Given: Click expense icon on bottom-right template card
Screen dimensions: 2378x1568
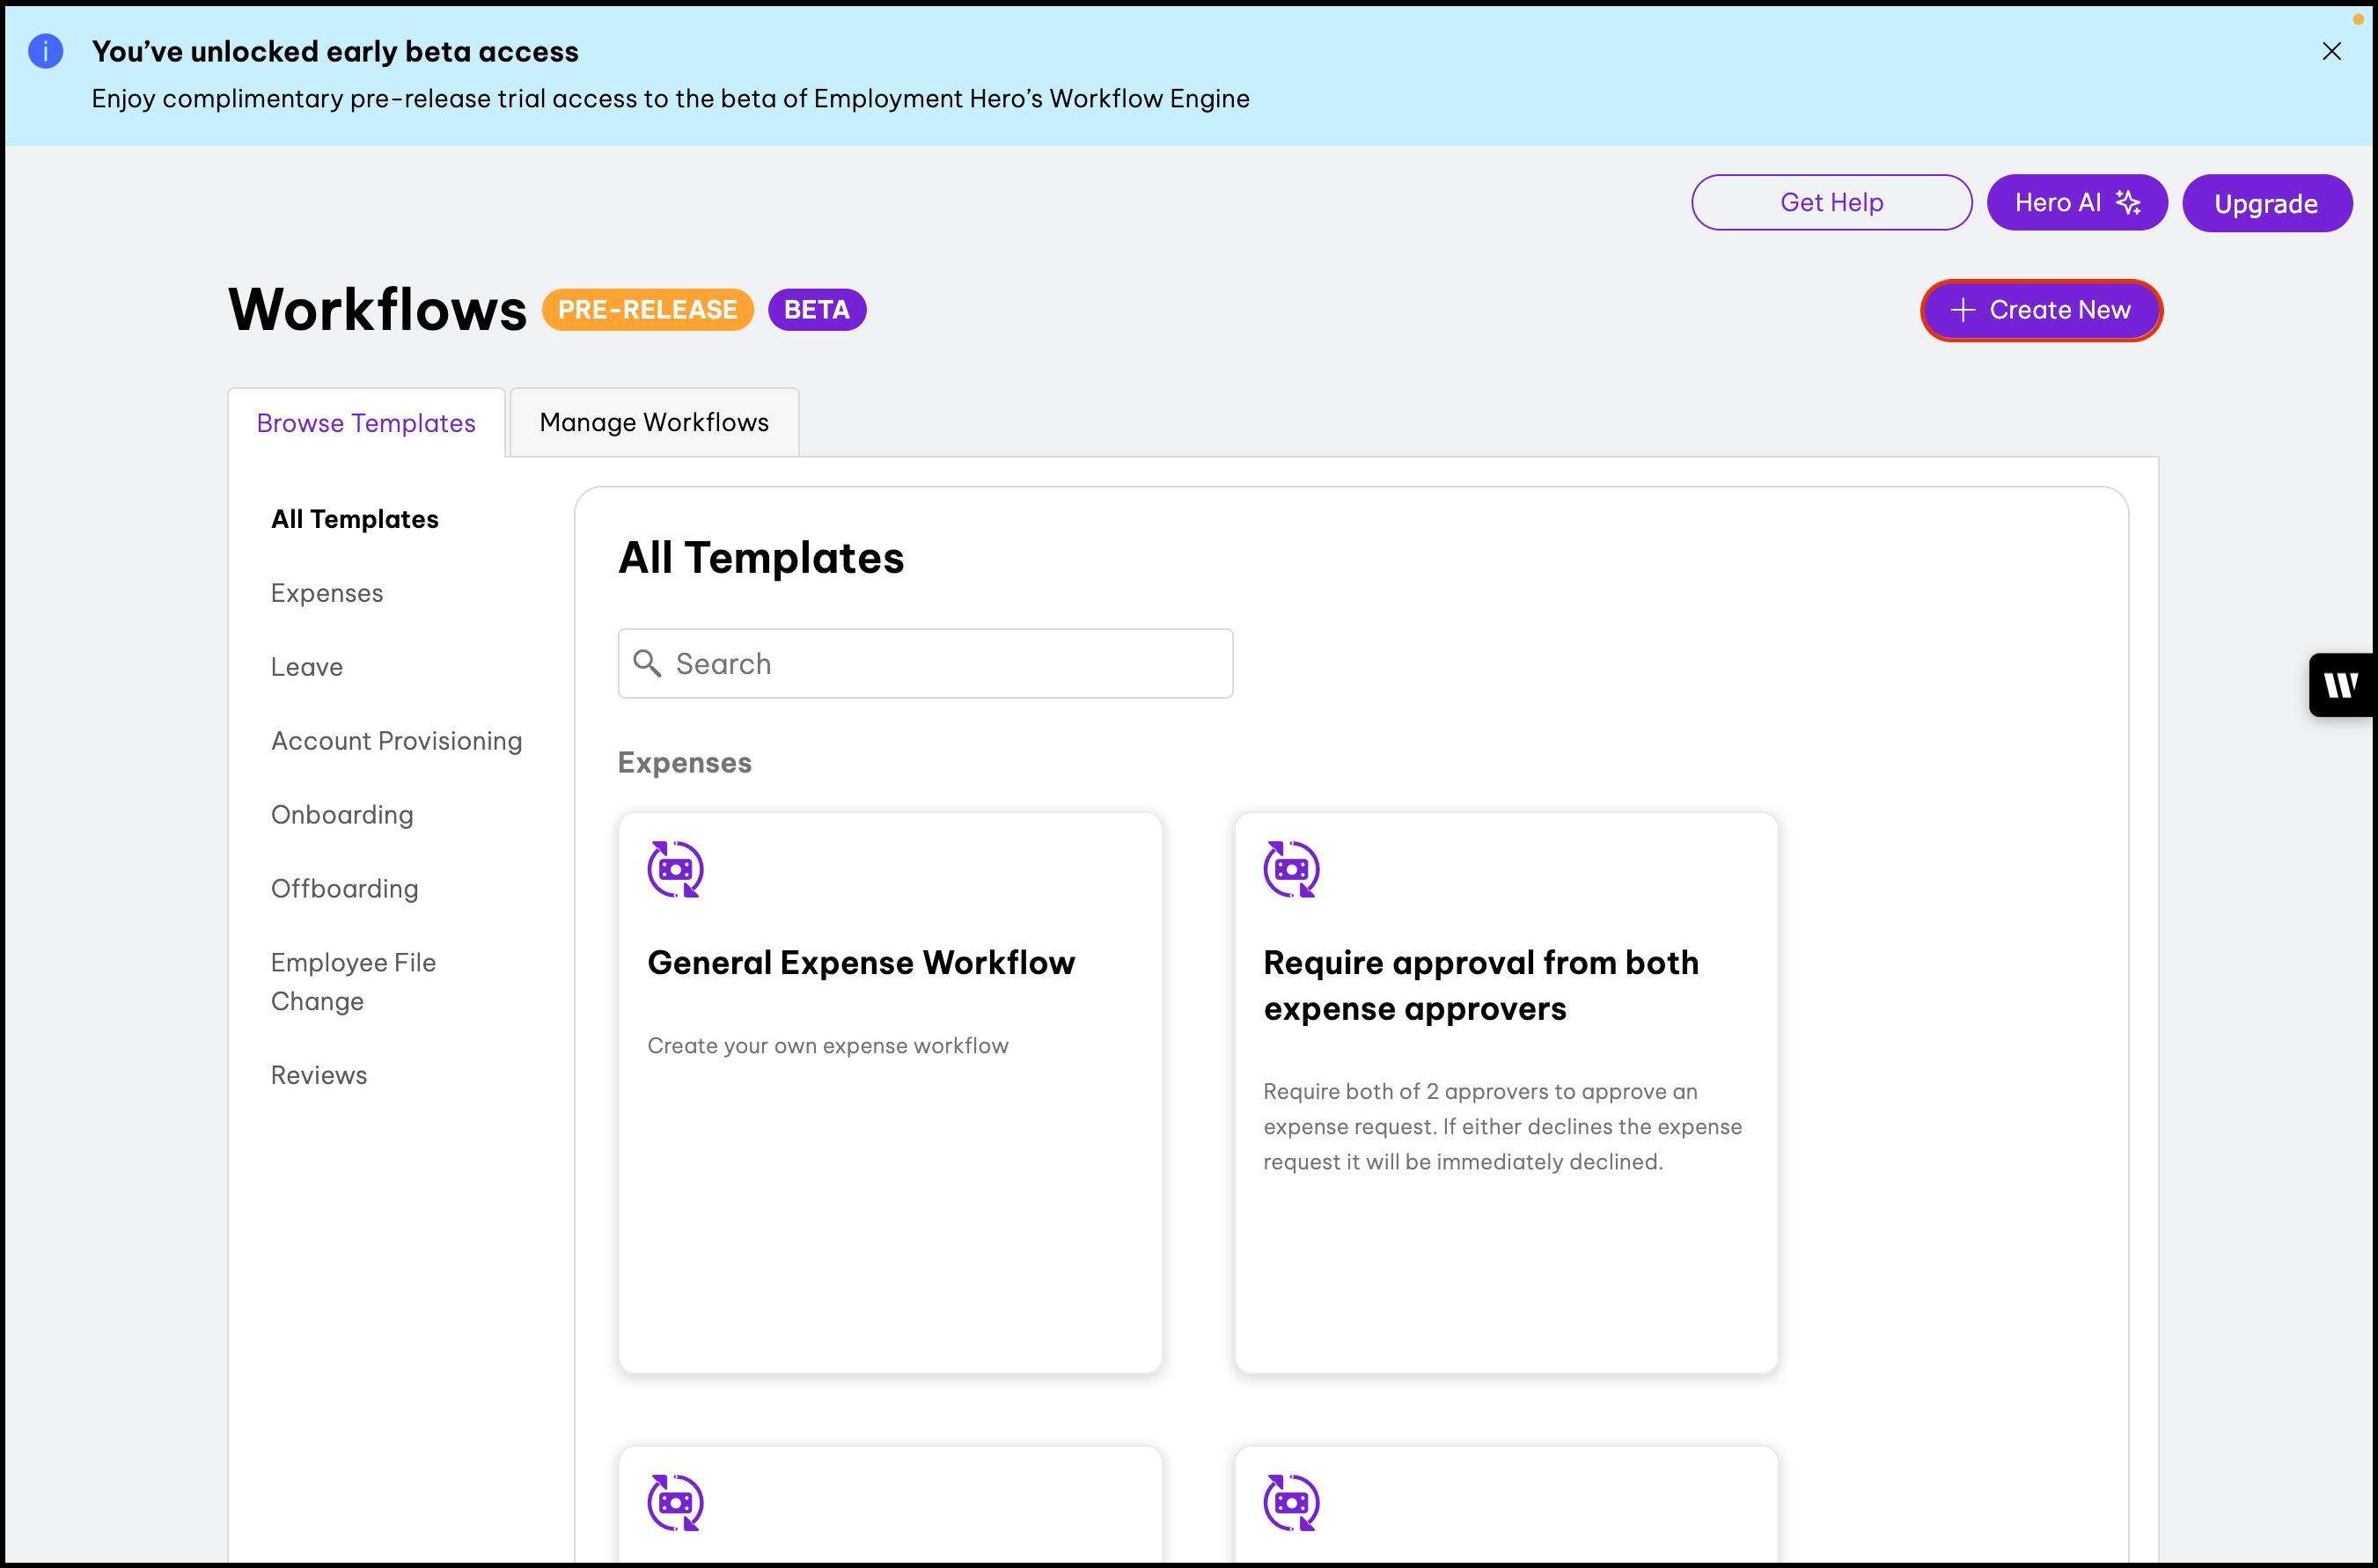Looking at the screenshot, I should click(x=1291, y=1502).
